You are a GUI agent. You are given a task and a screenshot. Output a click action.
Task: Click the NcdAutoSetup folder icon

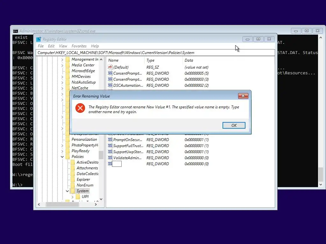click(67, 82)
